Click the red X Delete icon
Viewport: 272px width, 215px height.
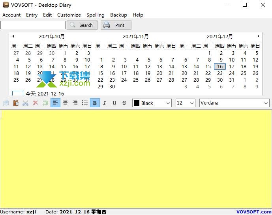(36, 103)
